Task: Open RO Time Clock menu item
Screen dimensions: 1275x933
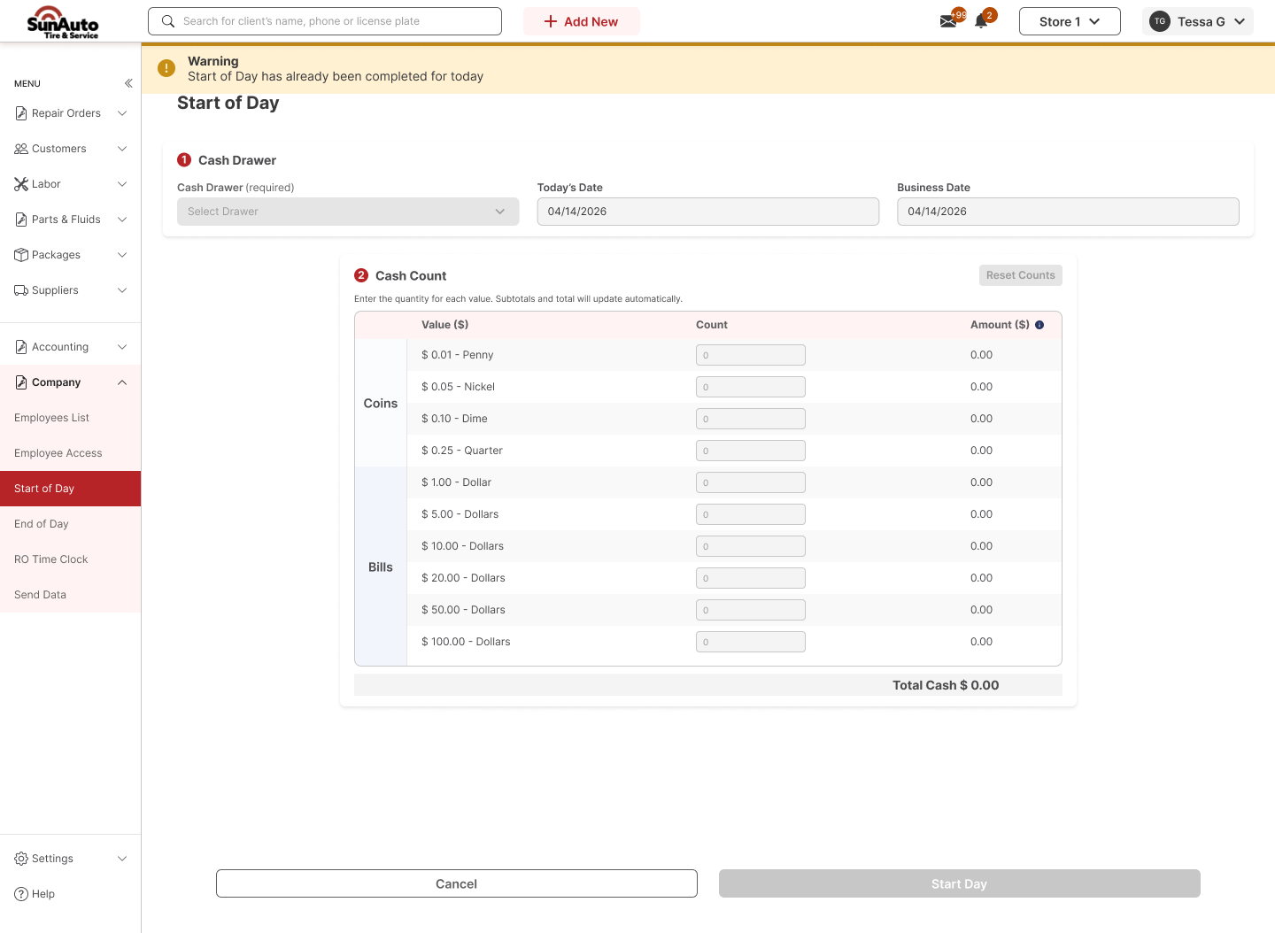Action: point(71,559)
